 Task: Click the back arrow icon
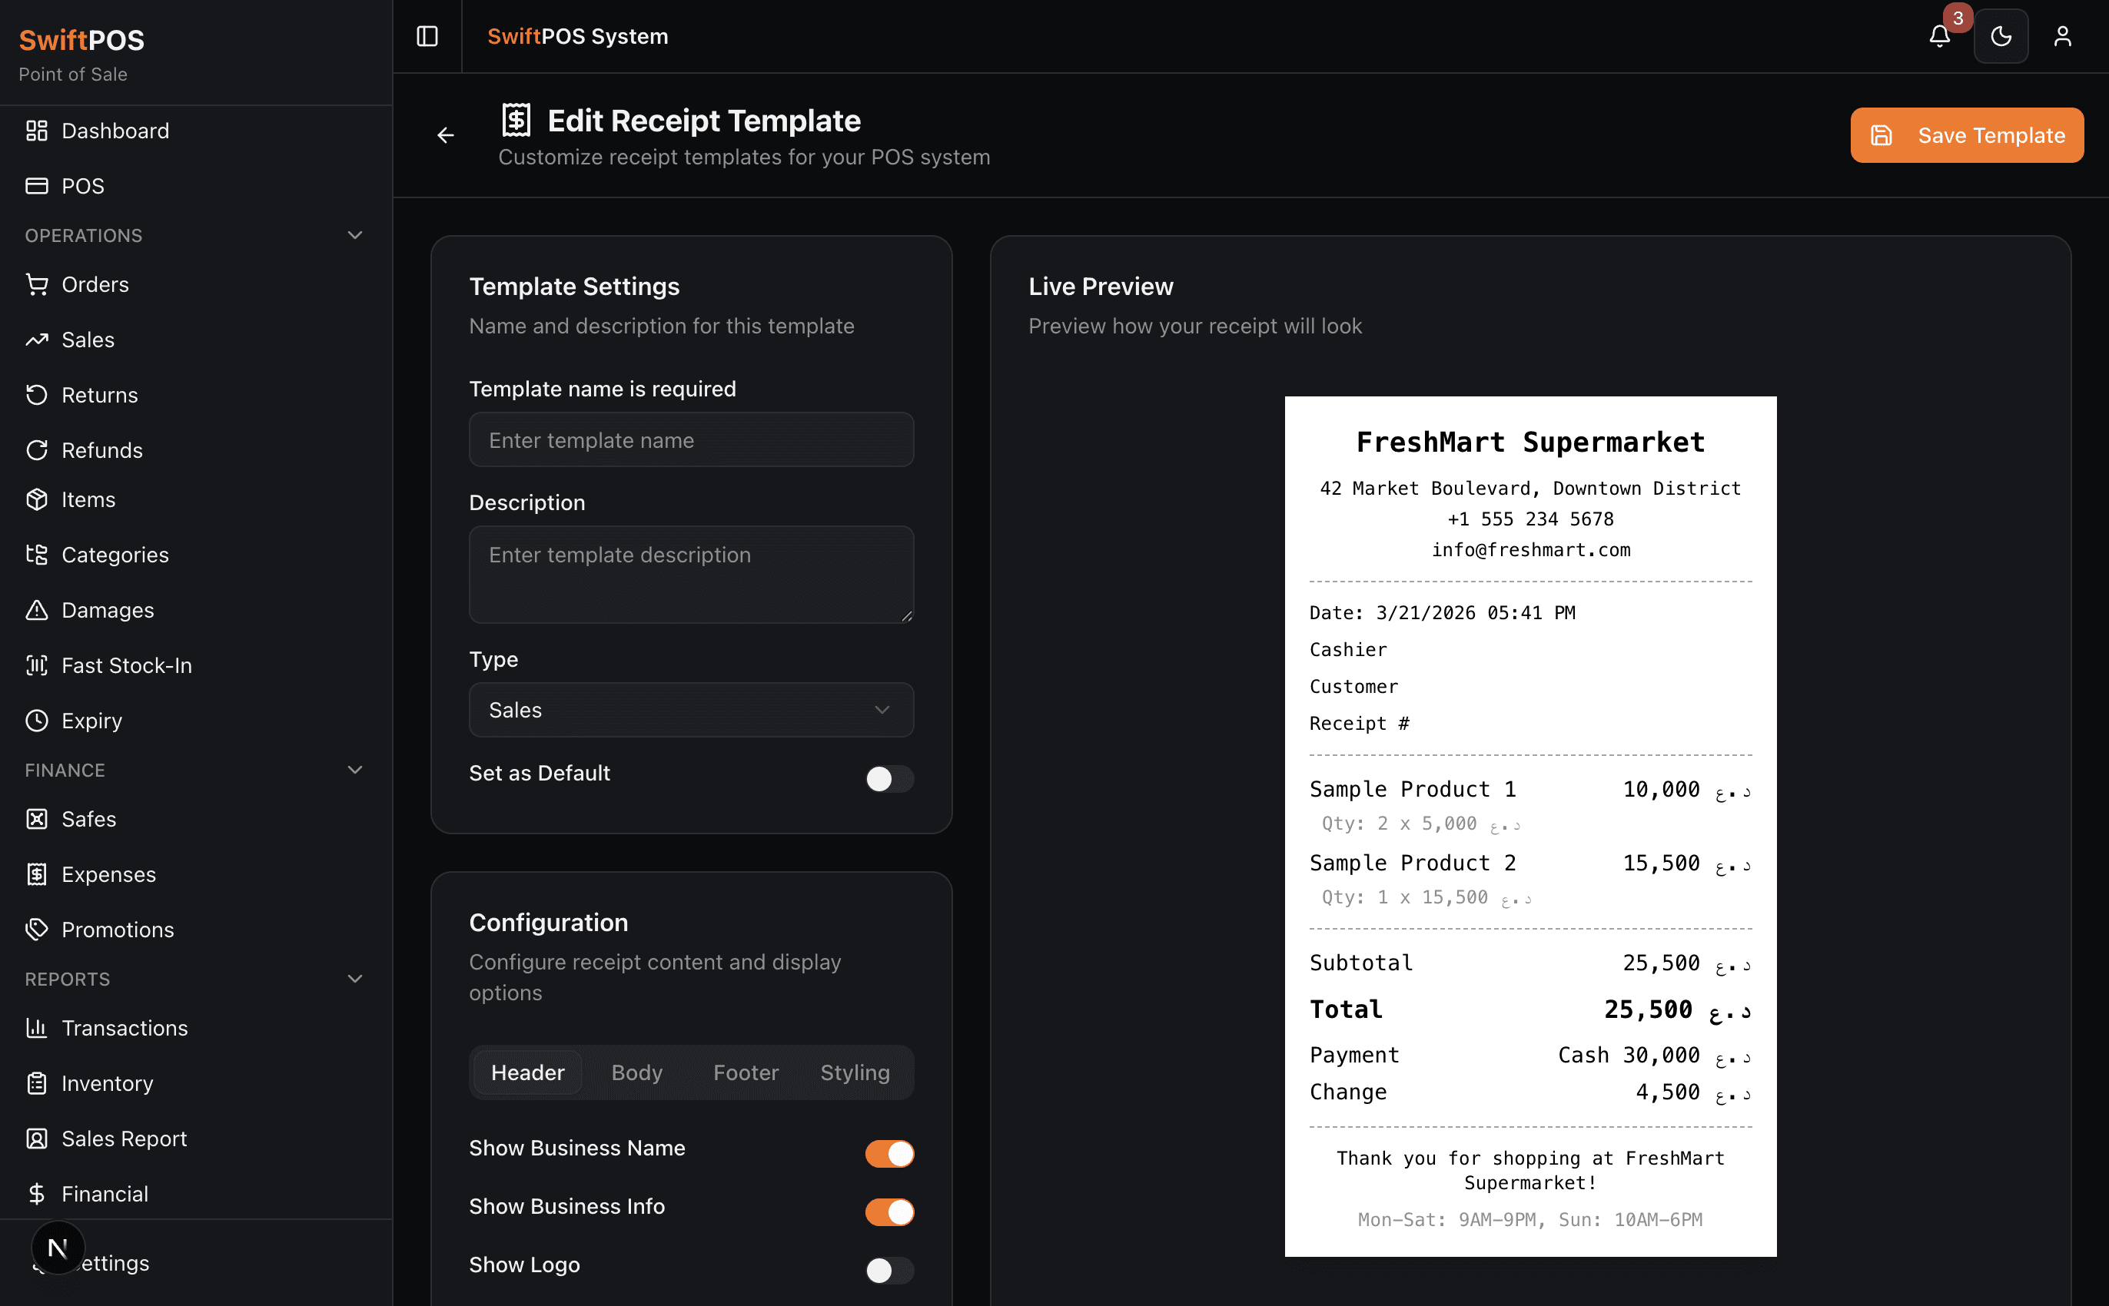[445, 136]
